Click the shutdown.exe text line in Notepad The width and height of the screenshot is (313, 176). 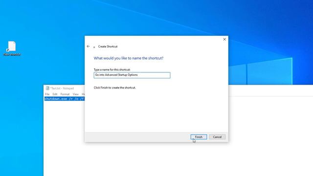(64, 99)
